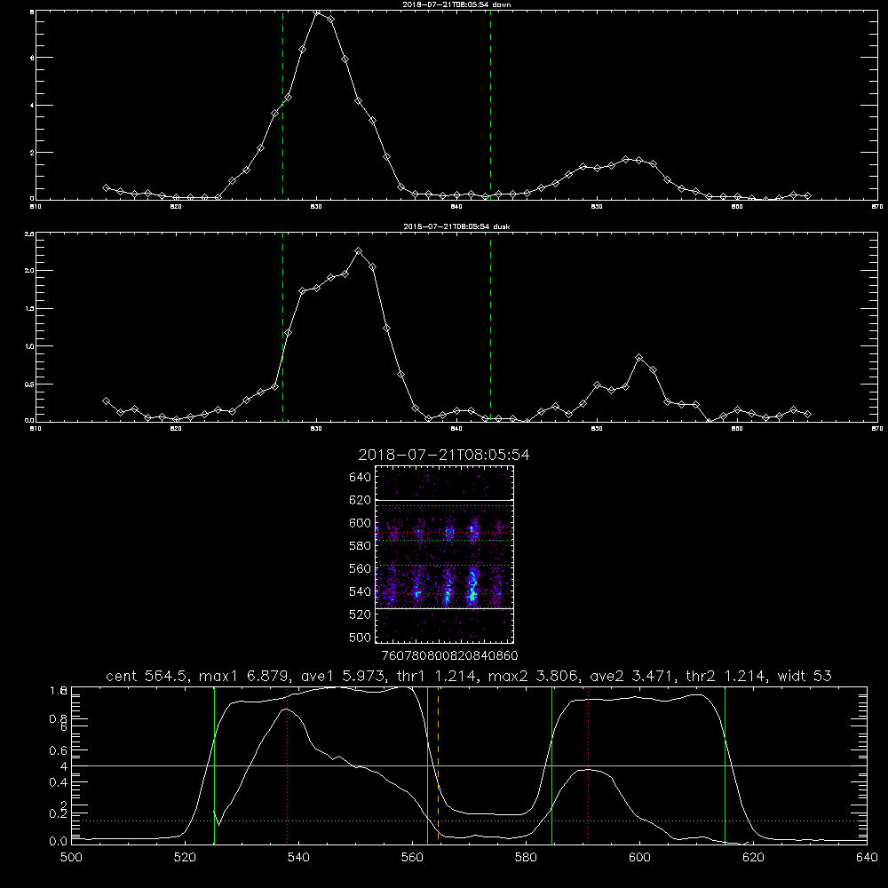Image resolution: width=888 pixels, height=888 pixels.
Task: Click the red dotted marker near 538 in bottom plot
Action: coord(287,765)
